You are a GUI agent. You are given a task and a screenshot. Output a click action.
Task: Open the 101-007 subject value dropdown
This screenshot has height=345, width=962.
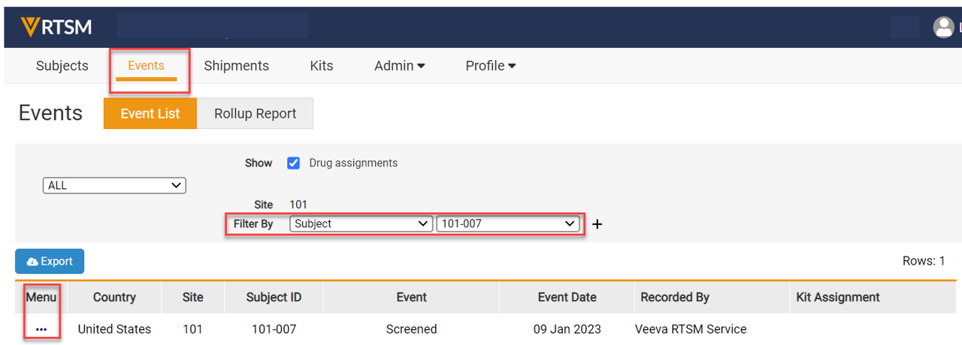coord(507,223)
